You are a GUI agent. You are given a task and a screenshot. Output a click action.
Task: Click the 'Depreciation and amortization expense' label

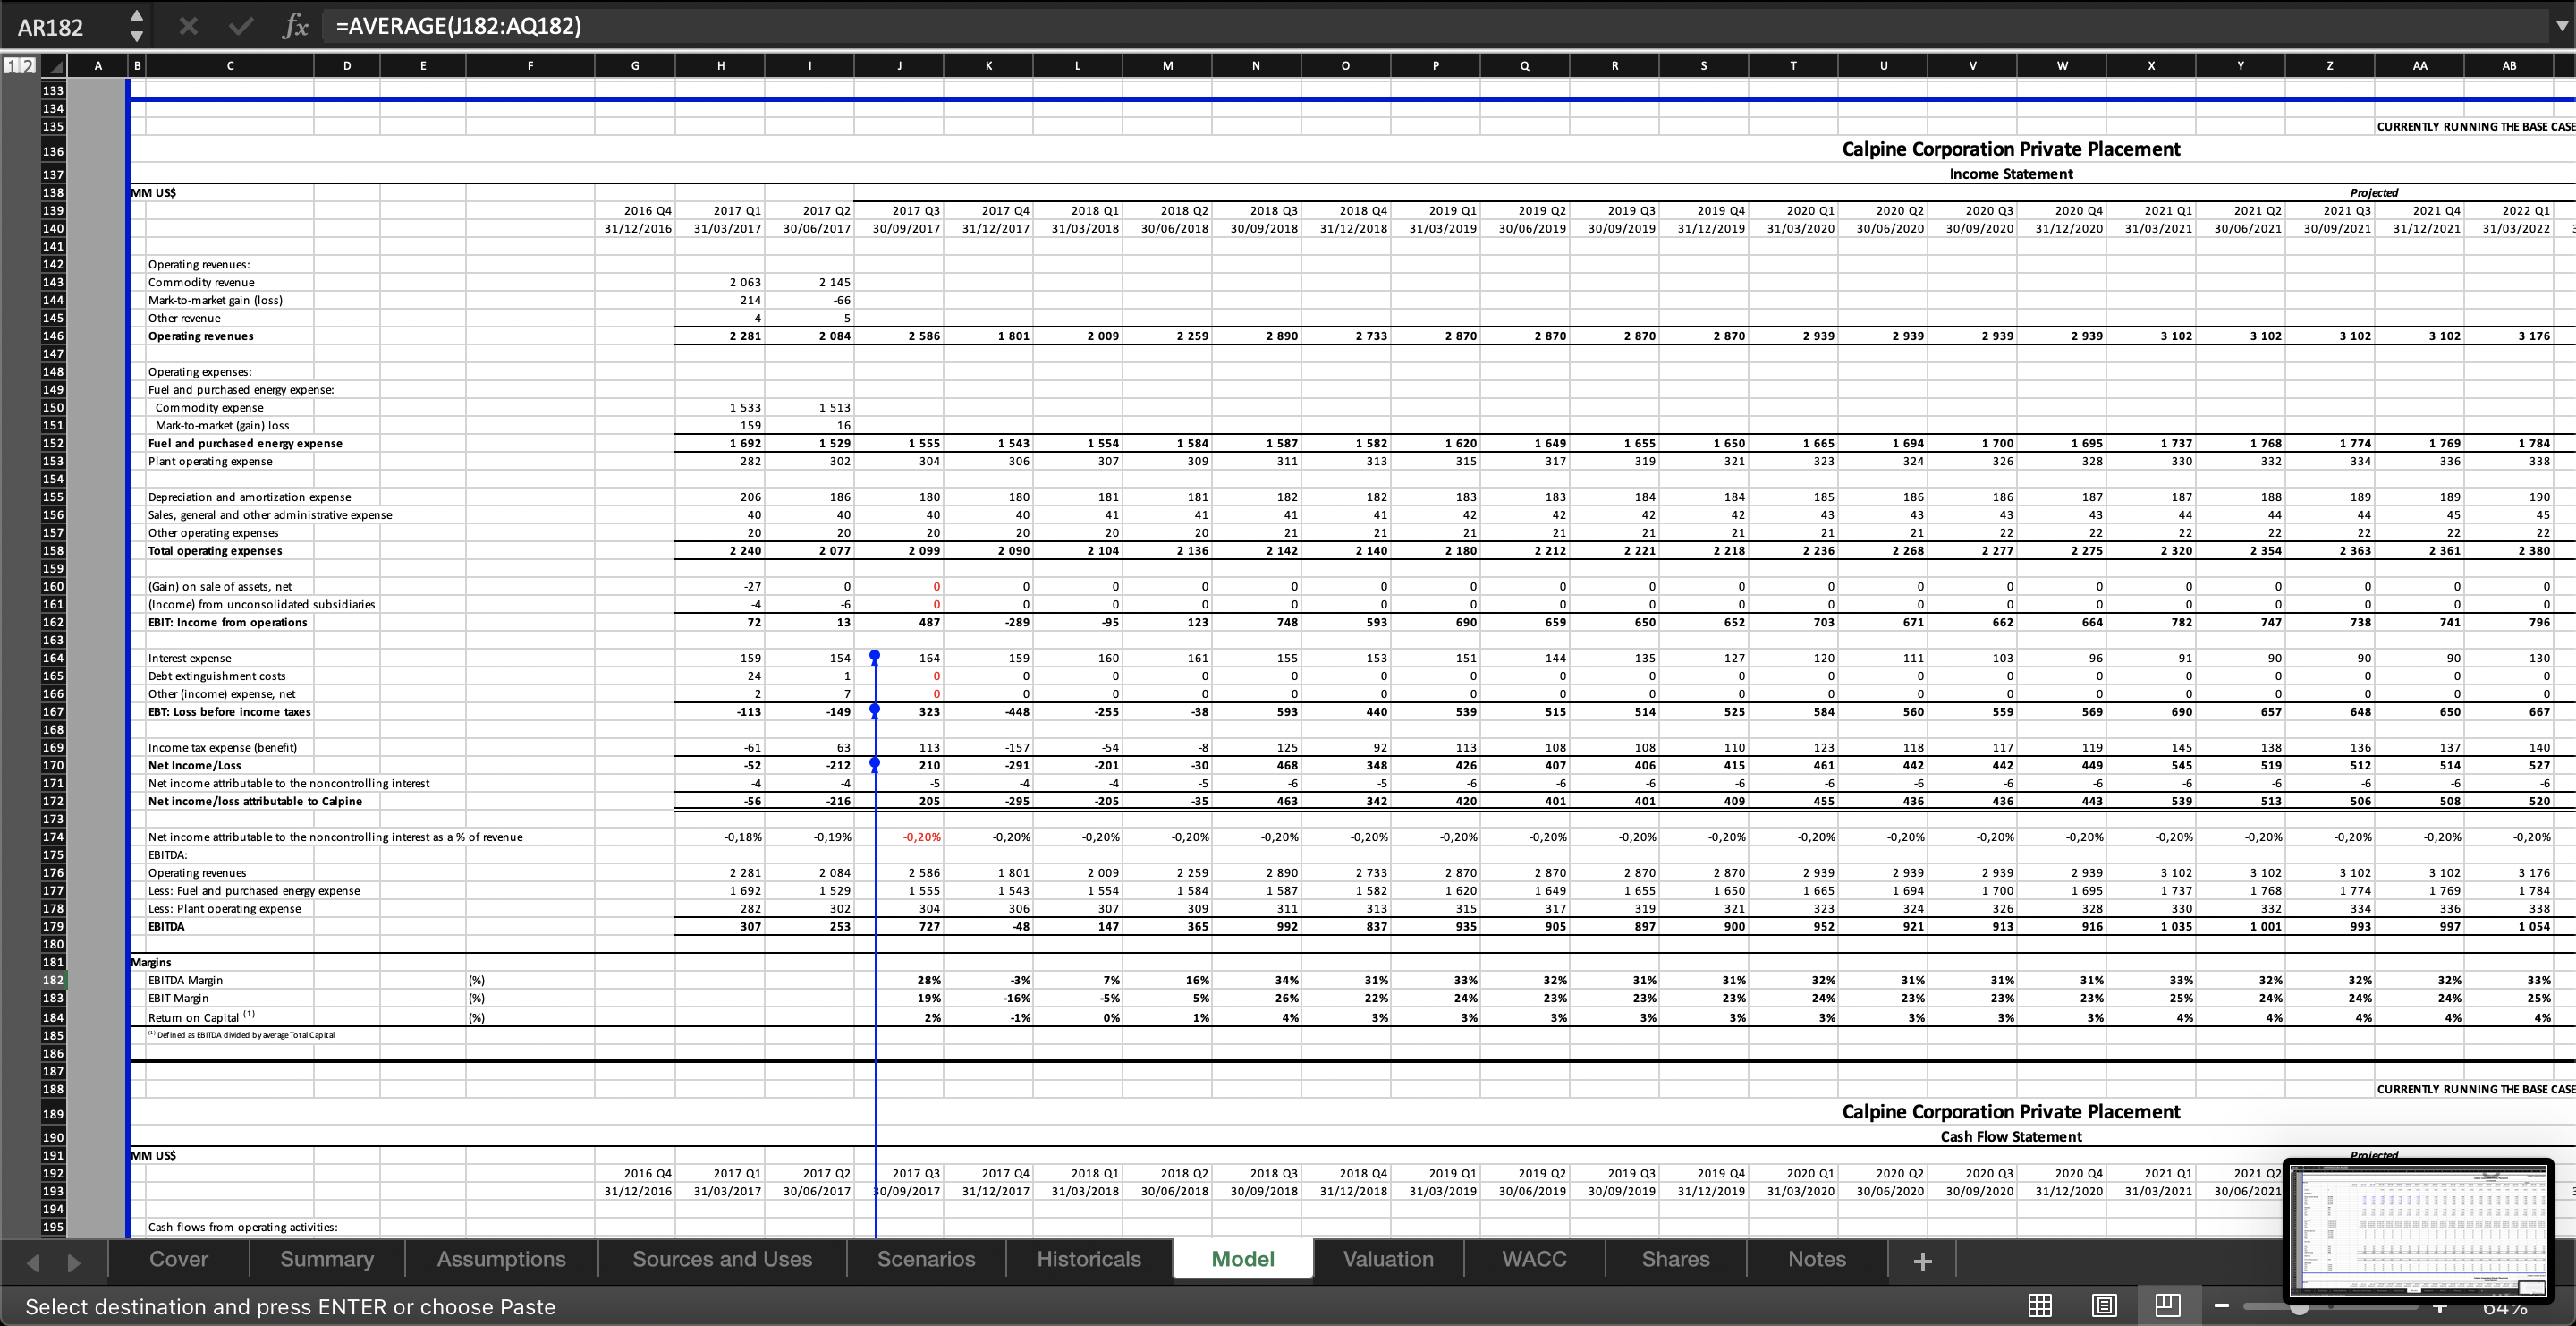pyautogui.click(x=249, y=497)
